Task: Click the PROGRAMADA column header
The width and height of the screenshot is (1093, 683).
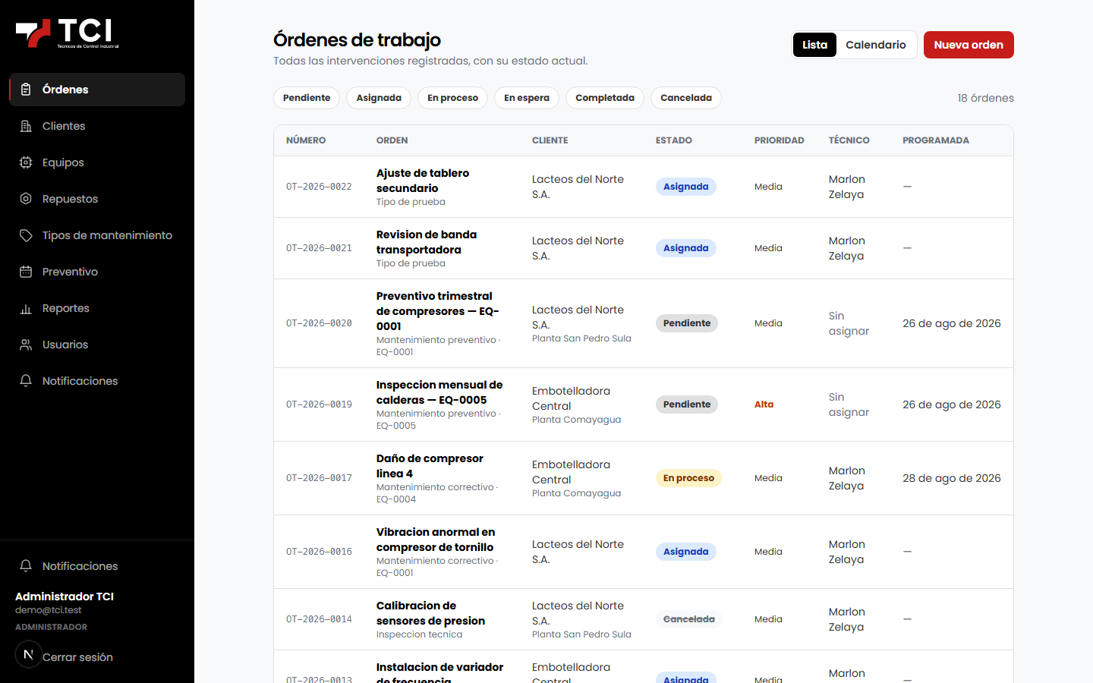Action: (936, 140)
